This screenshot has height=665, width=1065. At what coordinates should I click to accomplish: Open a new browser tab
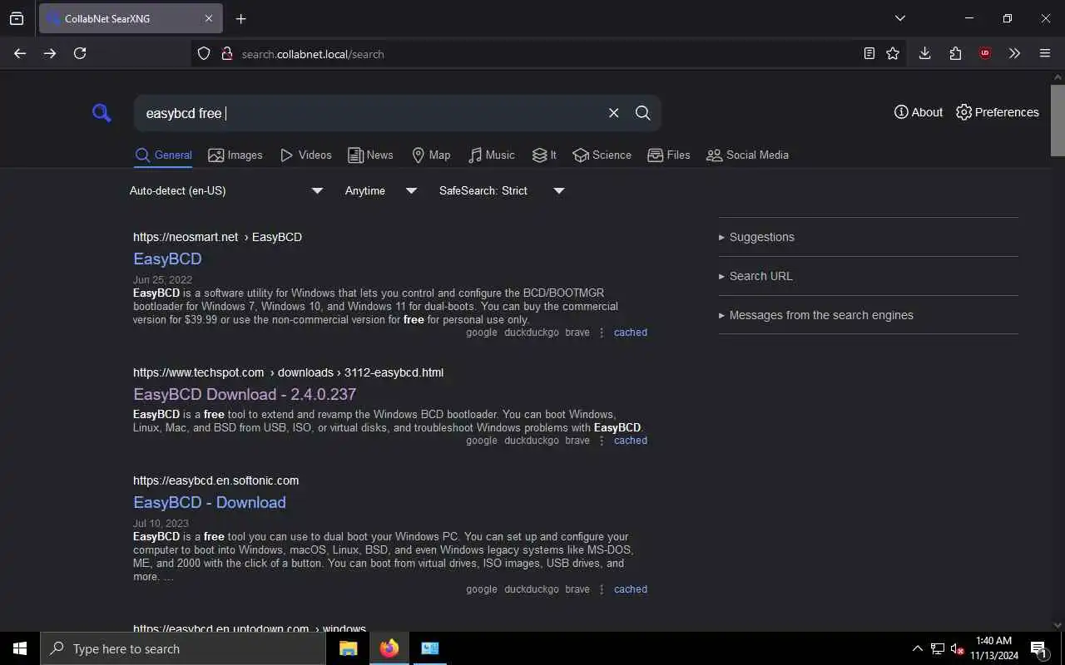click(x=240, y=18)
